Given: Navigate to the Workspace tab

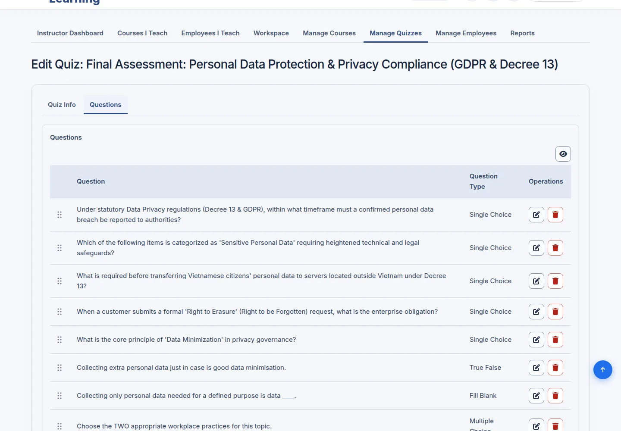Looking at the screenshot, I should point(271,33).
